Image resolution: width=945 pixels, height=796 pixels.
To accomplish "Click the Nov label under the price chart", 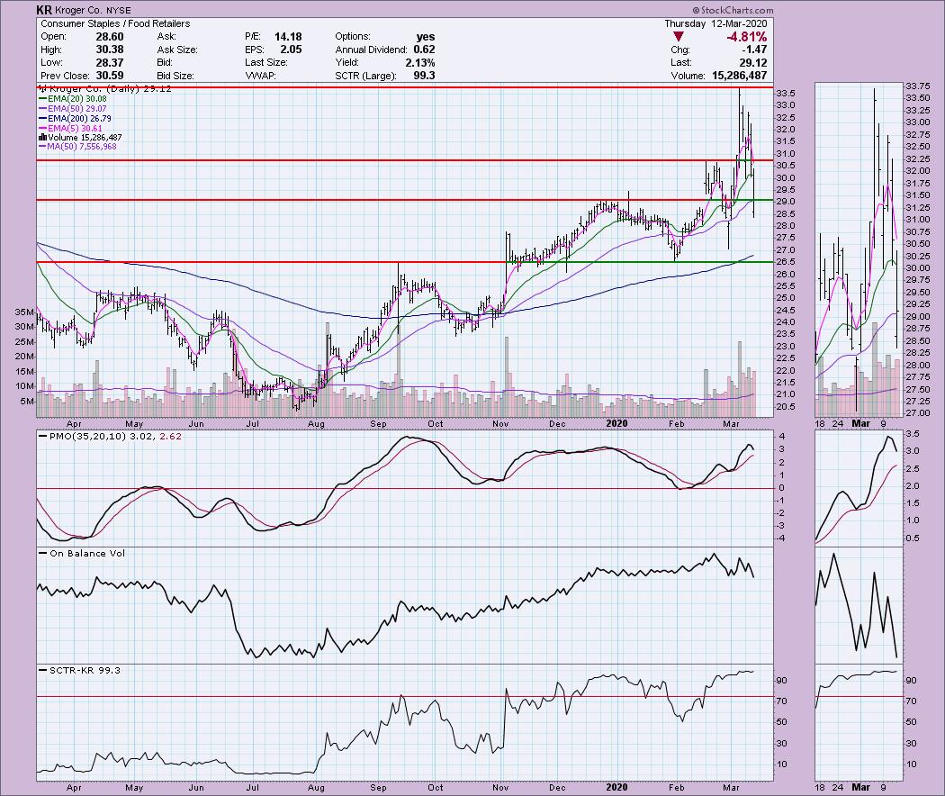I will (500, 424).
